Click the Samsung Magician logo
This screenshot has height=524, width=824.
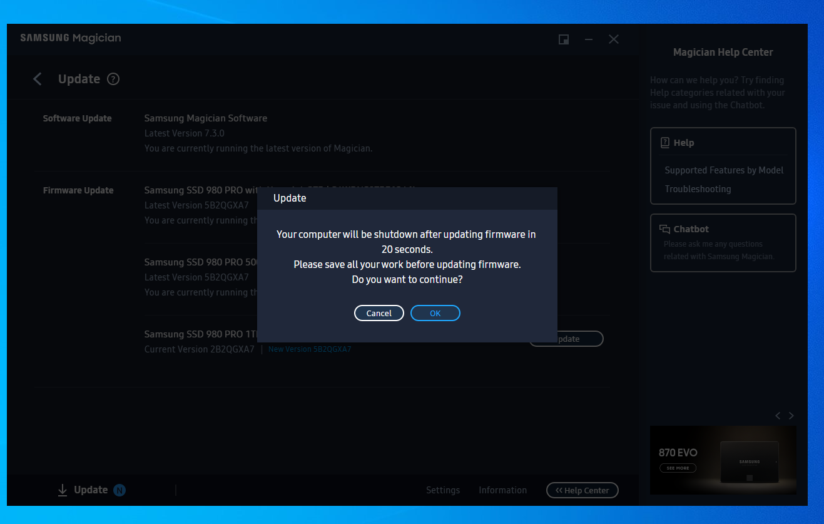click(71, 38)
